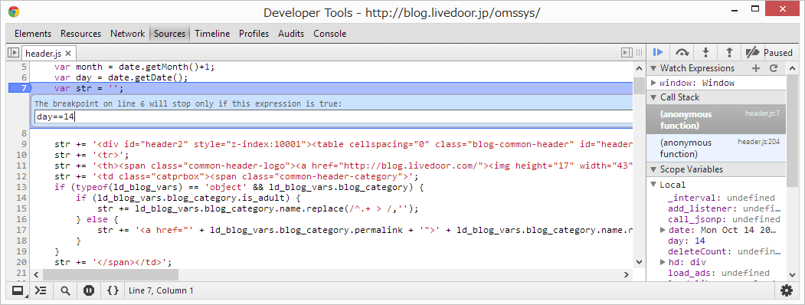Expand the hd: div variable
The height and width of the screenshot is (305, 805).
coord(663,262)
